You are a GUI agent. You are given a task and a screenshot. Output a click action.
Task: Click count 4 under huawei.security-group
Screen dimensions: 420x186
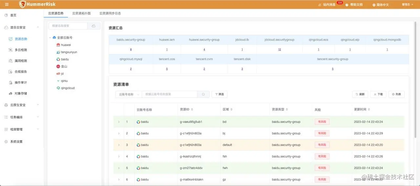tap(204, 50)
